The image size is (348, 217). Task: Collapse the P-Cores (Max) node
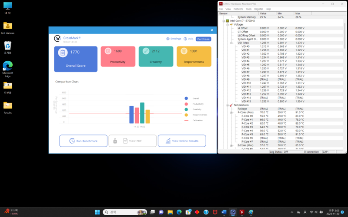231,113
